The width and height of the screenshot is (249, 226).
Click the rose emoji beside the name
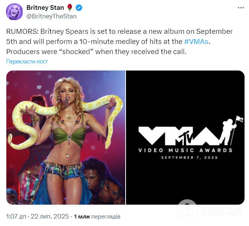point(69,8)
